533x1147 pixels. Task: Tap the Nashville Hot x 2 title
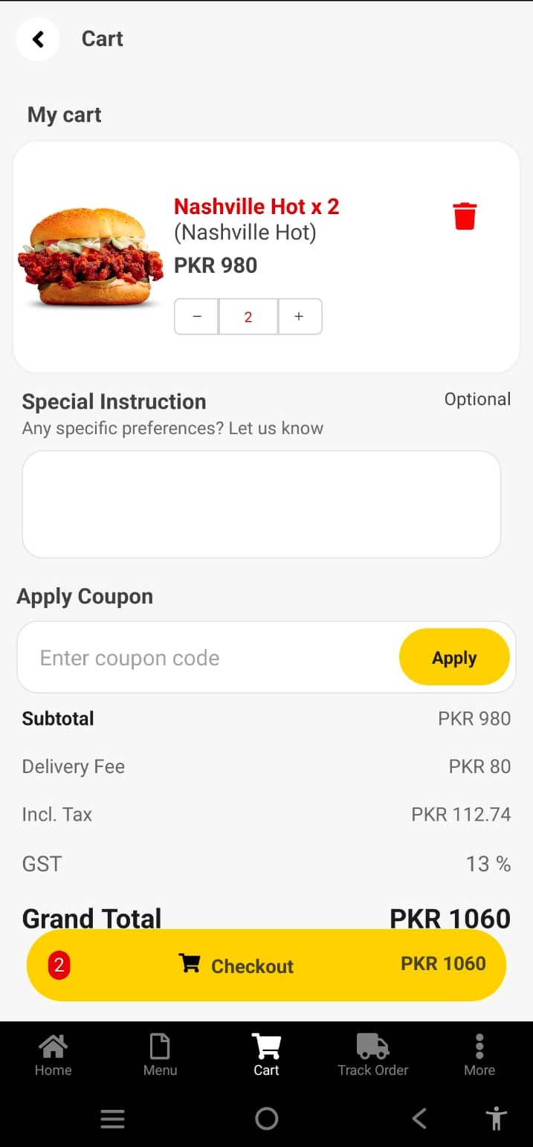[256, 207]
